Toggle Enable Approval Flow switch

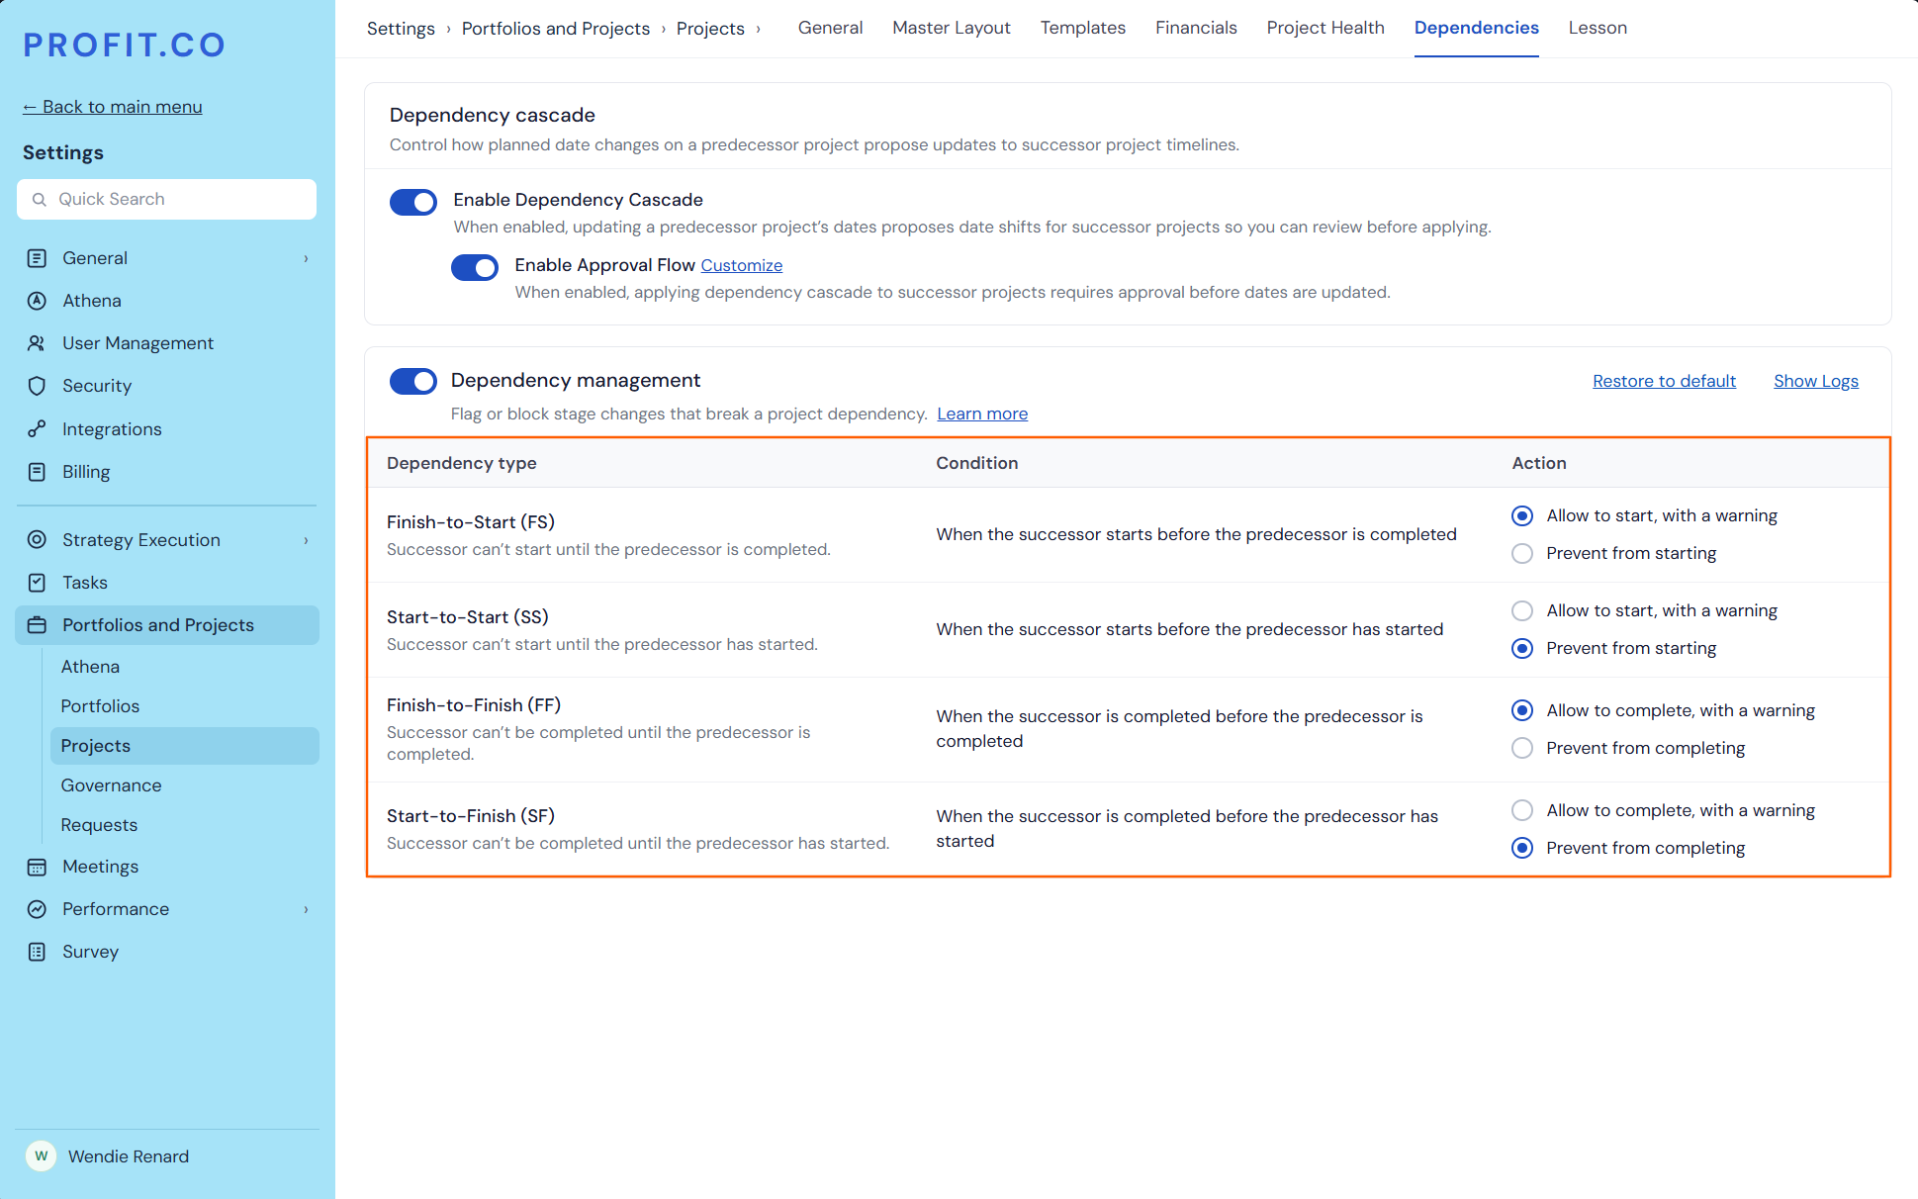coord(475,267)
